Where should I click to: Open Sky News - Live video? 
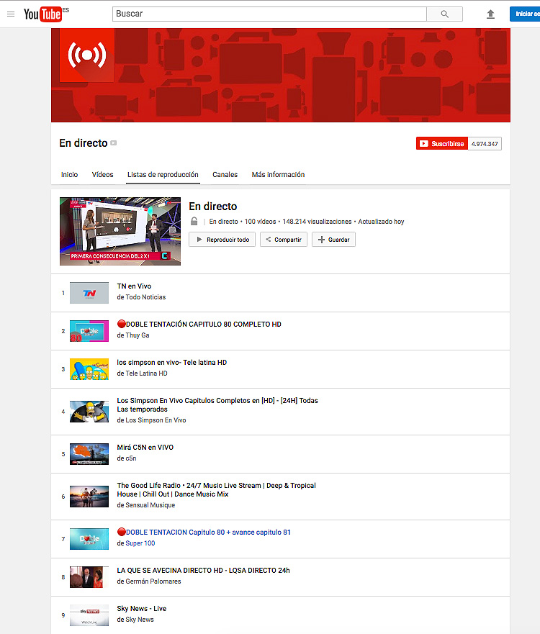(142, 609)
